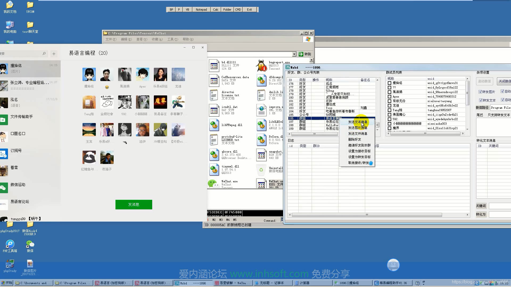The image size is (511, 287).
Task: Click the floating robot assistant icon
Action: pos(393,265)
